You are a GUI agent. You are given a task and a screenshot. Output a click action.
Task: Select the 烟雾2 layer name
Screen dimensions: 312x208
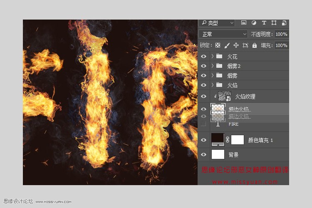(234, 66)
